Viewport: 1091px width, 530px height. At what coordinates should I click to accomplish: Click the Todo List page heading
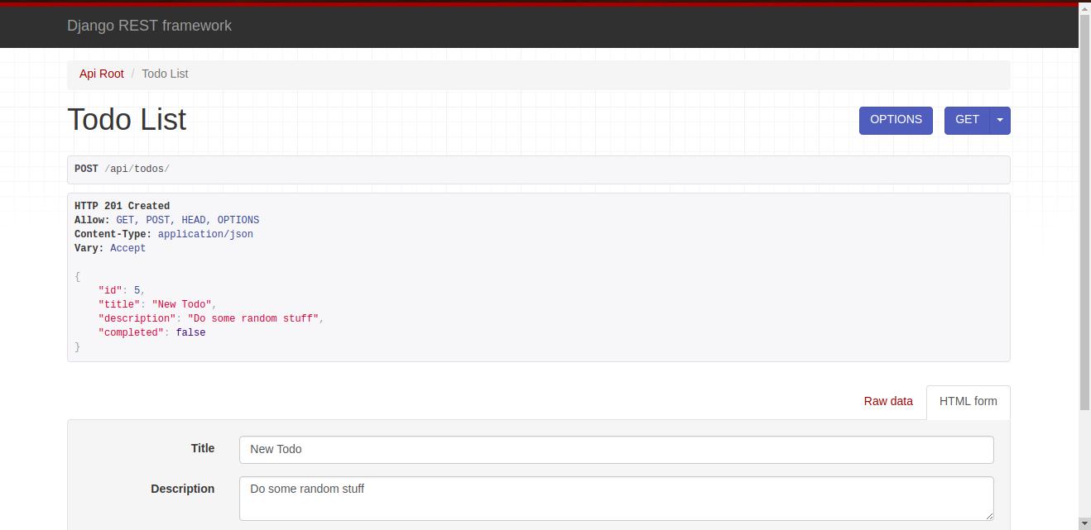(x=127, y=120)
